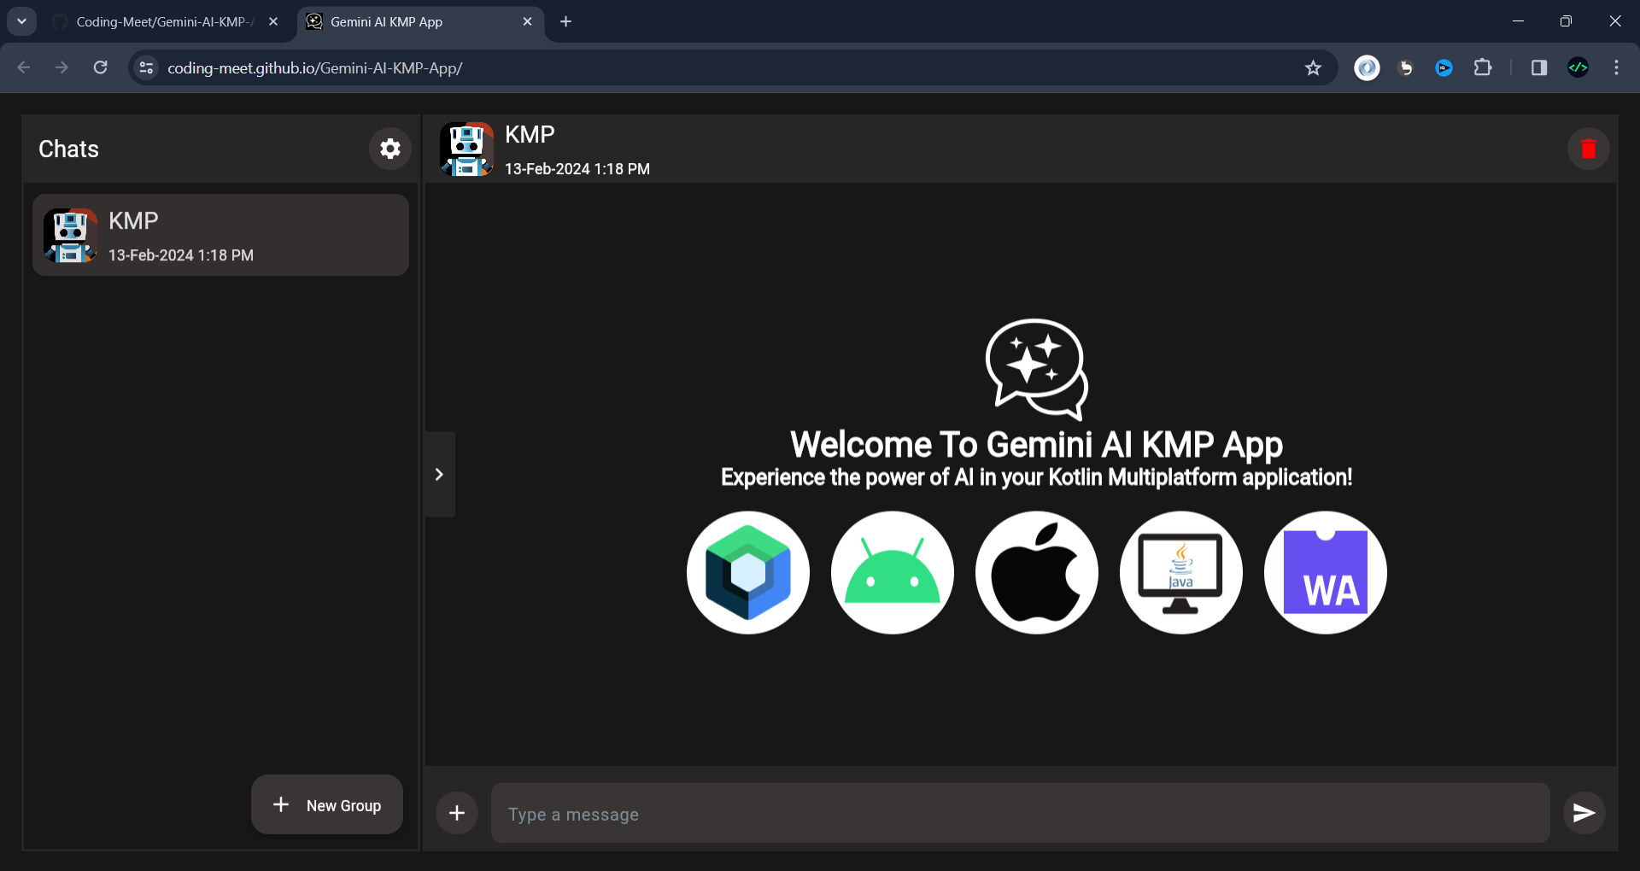Collapse sidebar using chevron arrow handle
Viewport: 1640px width, 871px height.
click(440, 474)
